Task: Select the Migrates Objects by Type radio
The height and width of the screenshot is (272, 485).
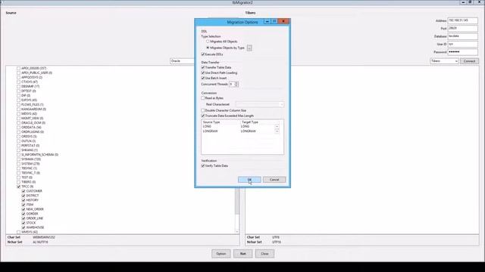Action: pos(208,48)
